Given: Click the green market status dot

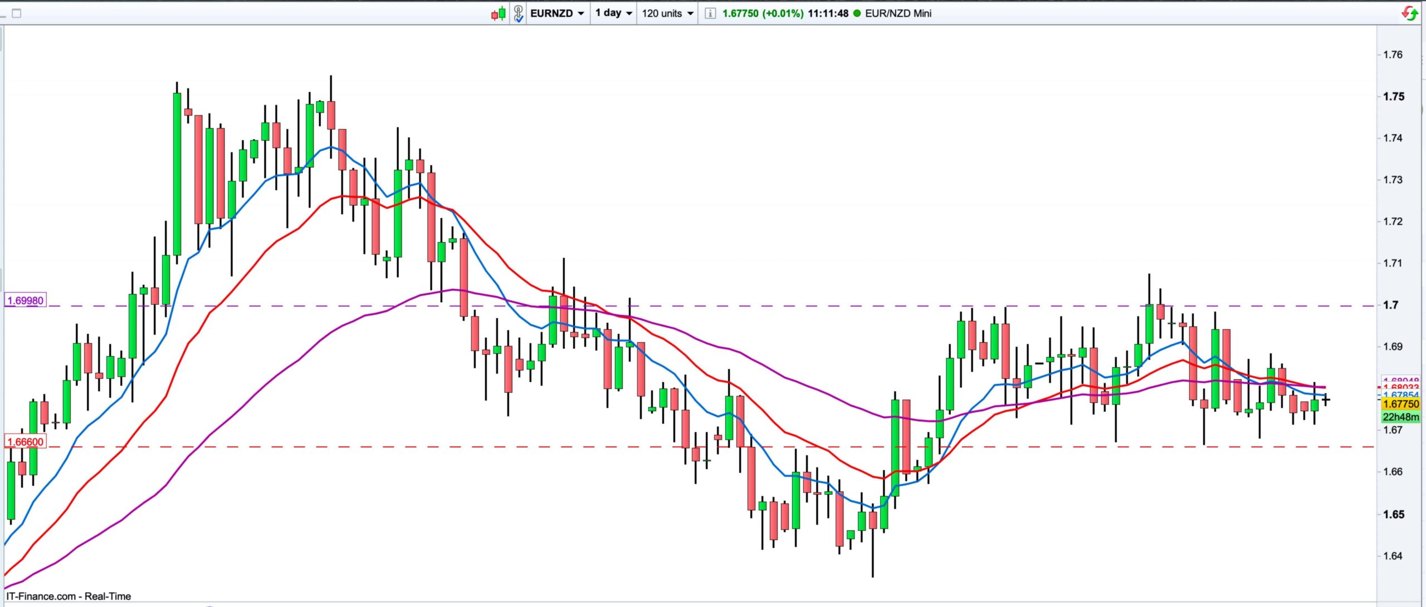Looking at the screenshot, I should (857, 13).
